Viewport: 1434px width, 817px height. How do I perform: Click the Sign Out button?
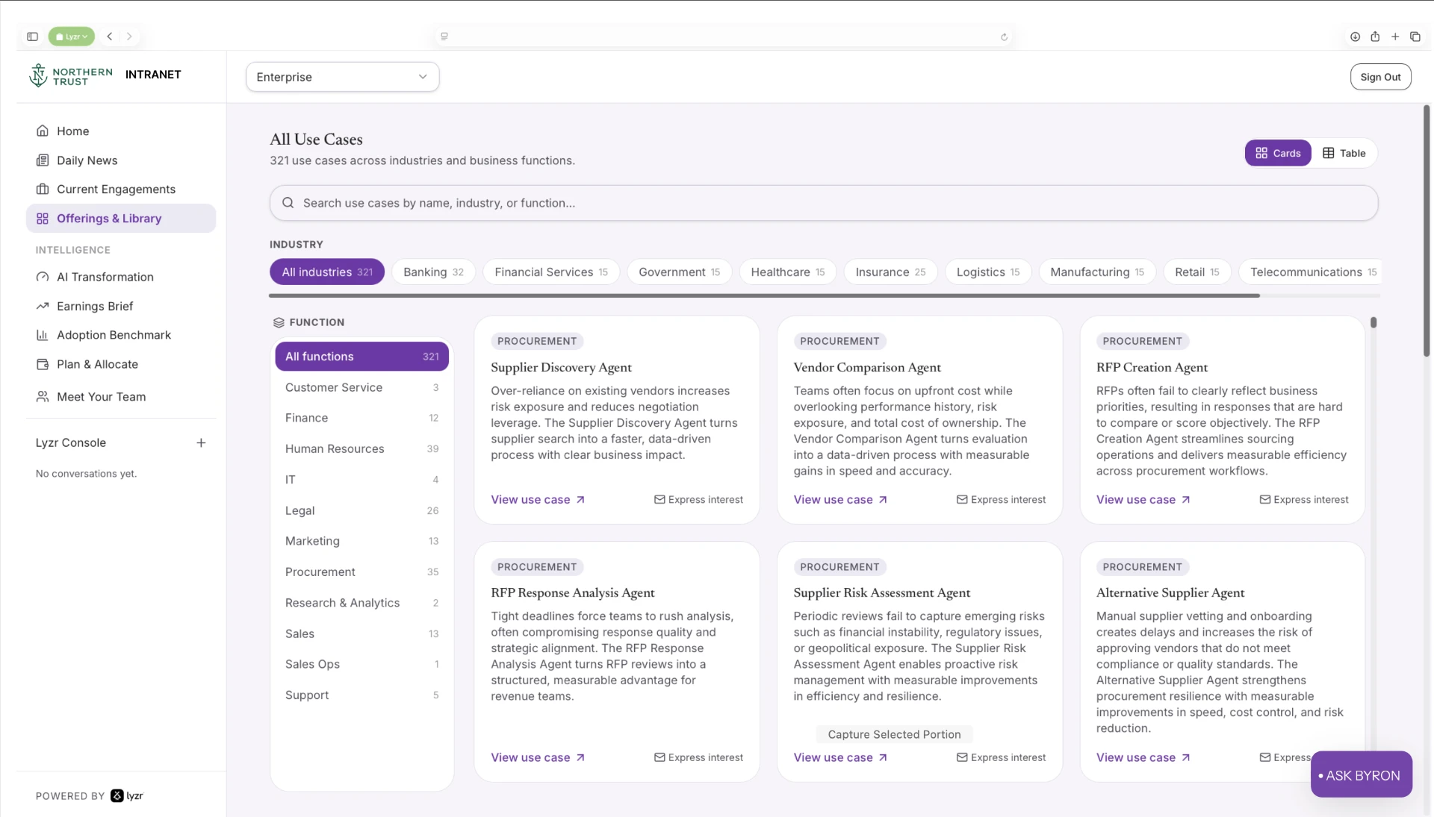[1380, 77]
